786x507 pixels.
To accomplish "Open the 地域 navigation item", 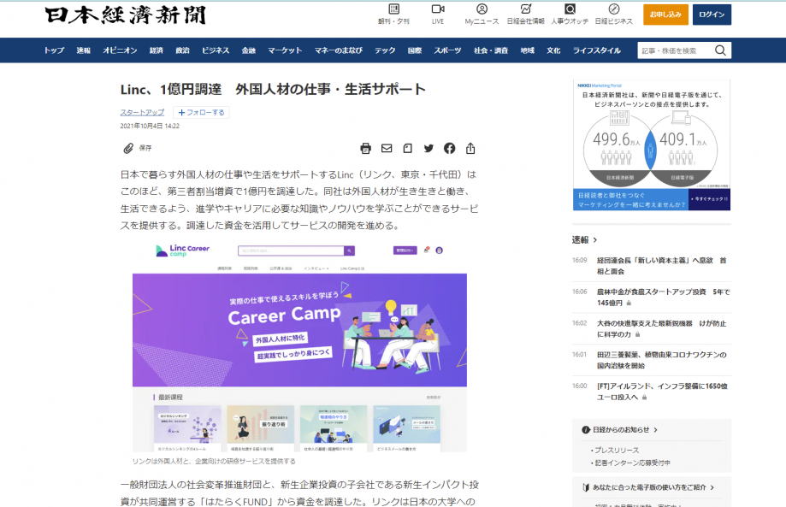I will click(528, 50).
